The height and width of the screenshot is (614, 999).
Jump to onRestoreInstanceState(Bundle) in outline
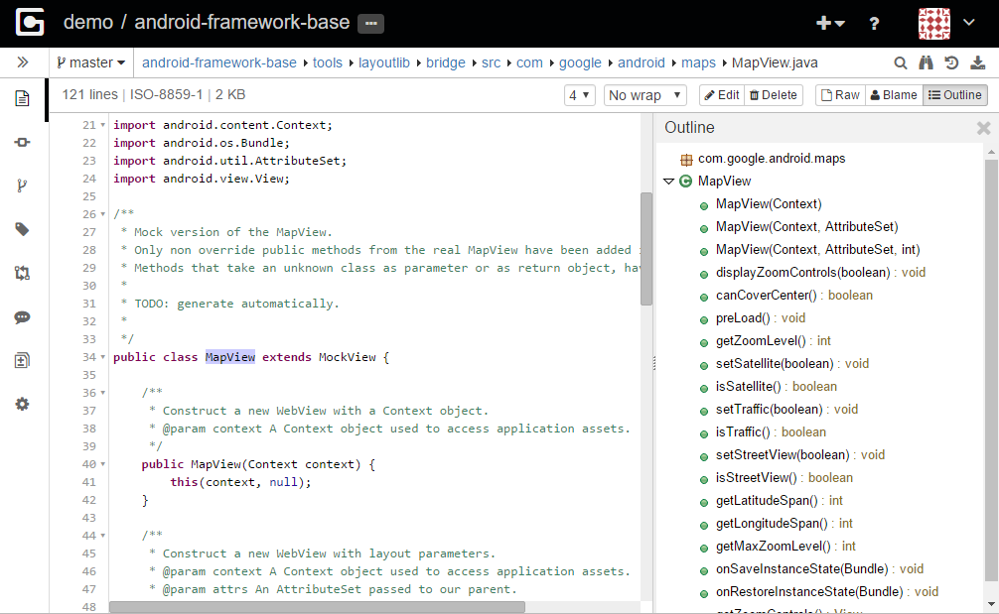click(827, 592)
